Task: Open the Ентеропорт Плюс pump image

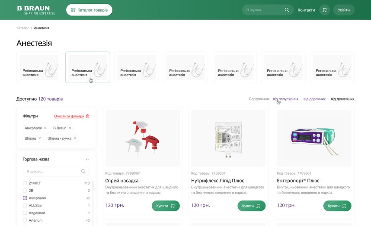Action: point(314,138)
